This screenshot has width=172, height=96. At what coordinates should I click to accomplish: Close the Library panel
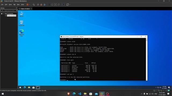click(16, 8)
